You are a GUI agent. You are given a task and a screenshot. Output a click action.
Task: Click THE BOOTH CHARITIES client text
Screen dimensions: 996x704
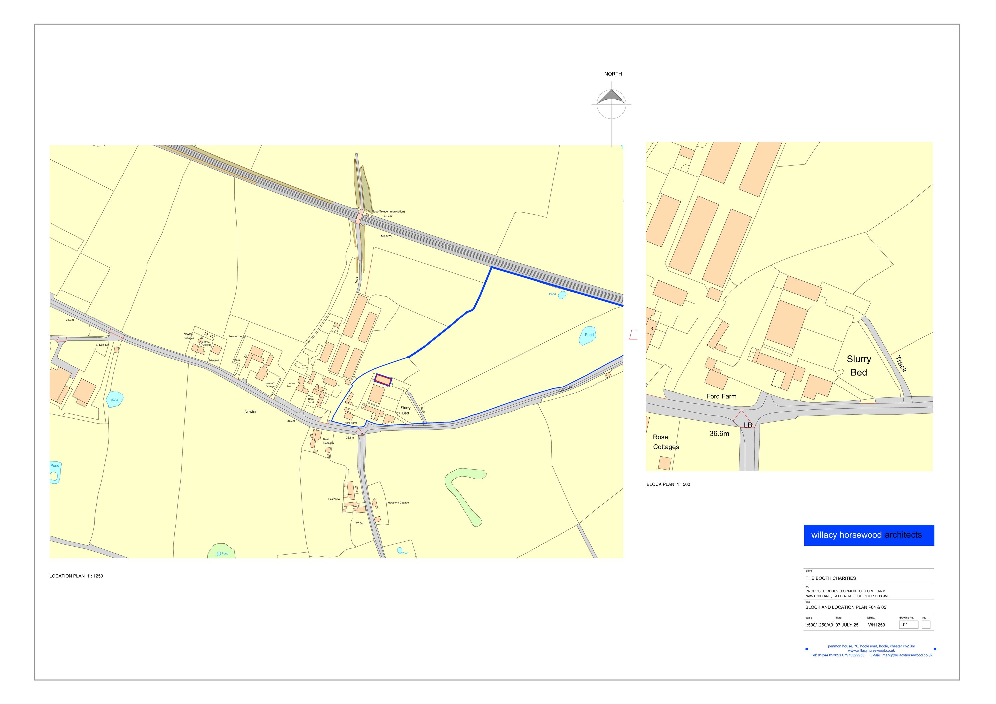tap(831, 578)
